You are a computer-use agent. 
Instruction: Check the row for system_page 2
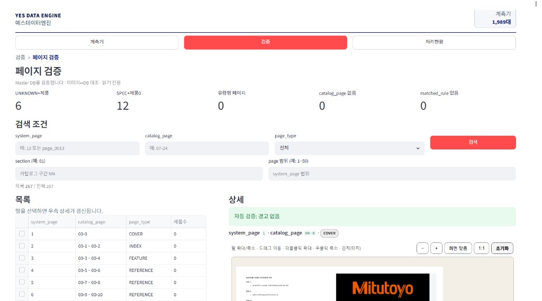click(22, 246)
